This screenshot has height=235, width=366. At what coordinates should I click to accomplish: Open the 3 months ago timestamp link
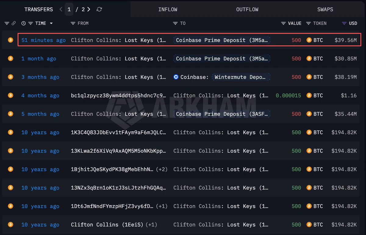click(x=40, y=77)
